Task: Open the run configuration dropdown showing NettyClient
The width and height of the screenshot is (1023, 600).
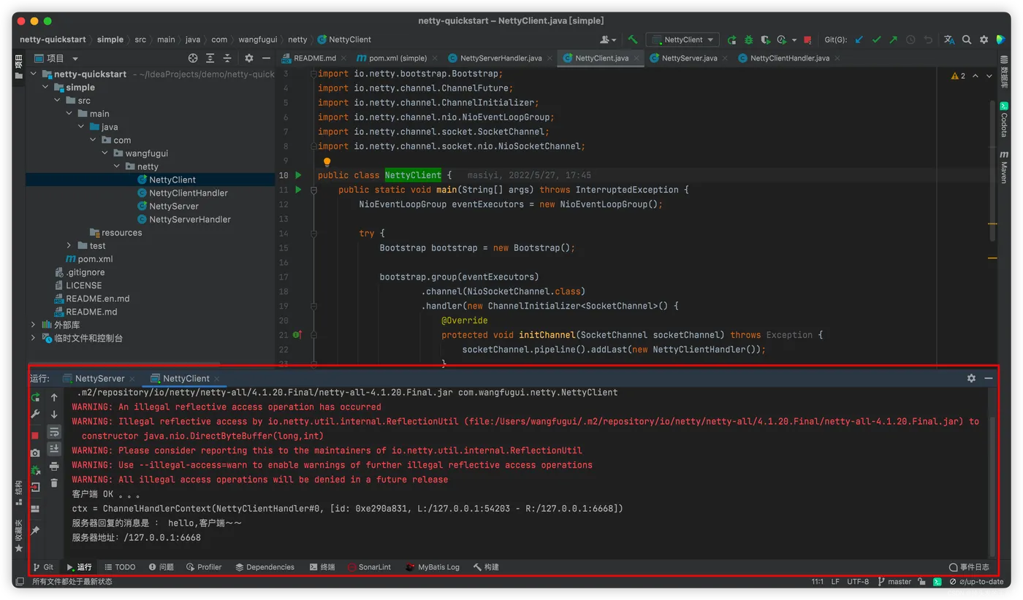Action: pyautogui.click(x=683, y=39)
